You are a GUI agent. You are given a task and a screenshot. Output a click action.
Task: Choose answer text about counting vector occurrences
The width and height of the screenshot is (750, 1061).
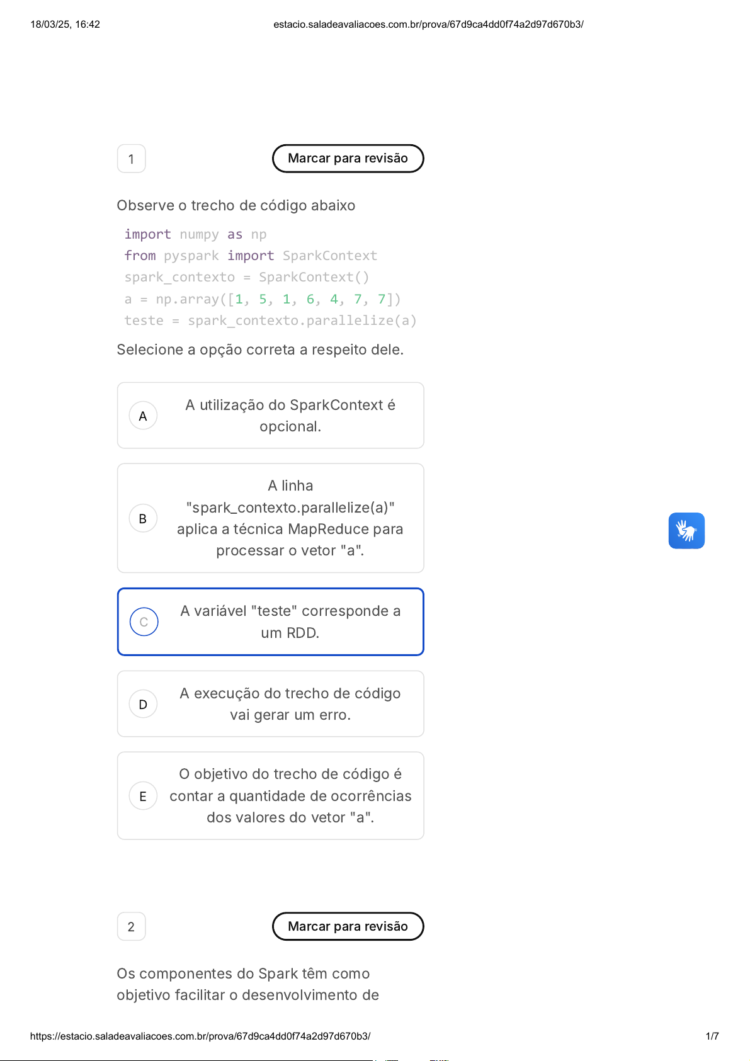click(x=290, y=796)
